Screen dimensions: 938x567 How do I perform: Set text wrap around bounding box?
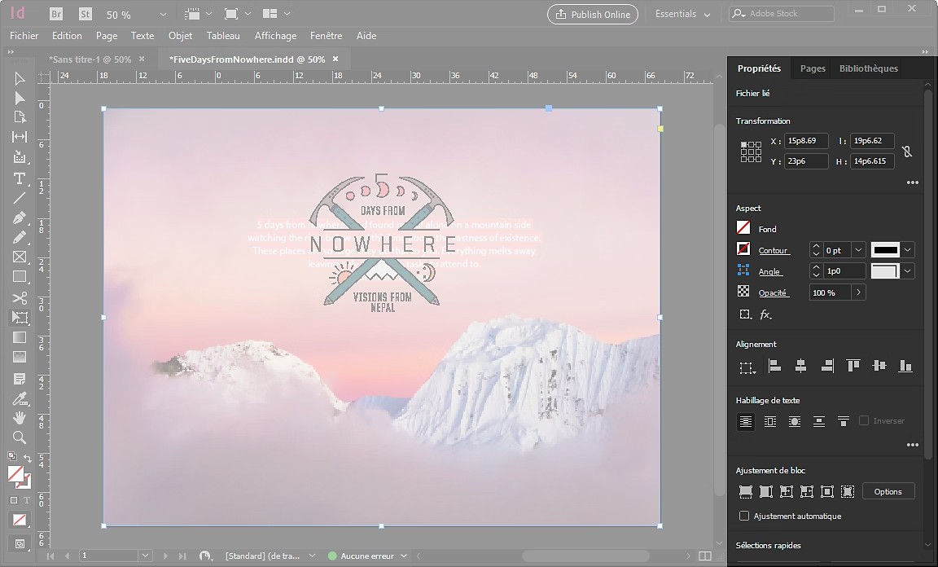point(770,422)
